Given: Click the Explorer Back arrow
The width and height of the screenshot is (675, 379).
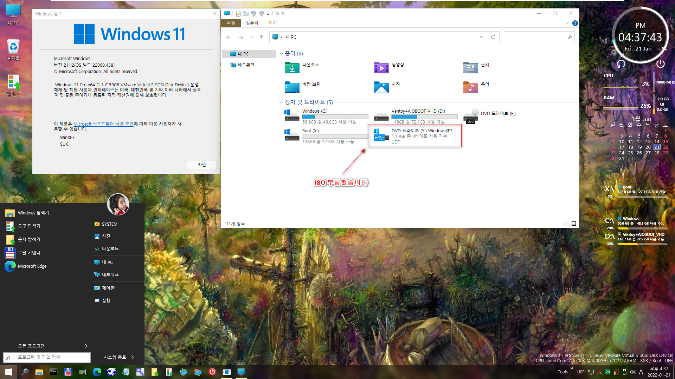Looking at the screenshot, I should point(229,37).
